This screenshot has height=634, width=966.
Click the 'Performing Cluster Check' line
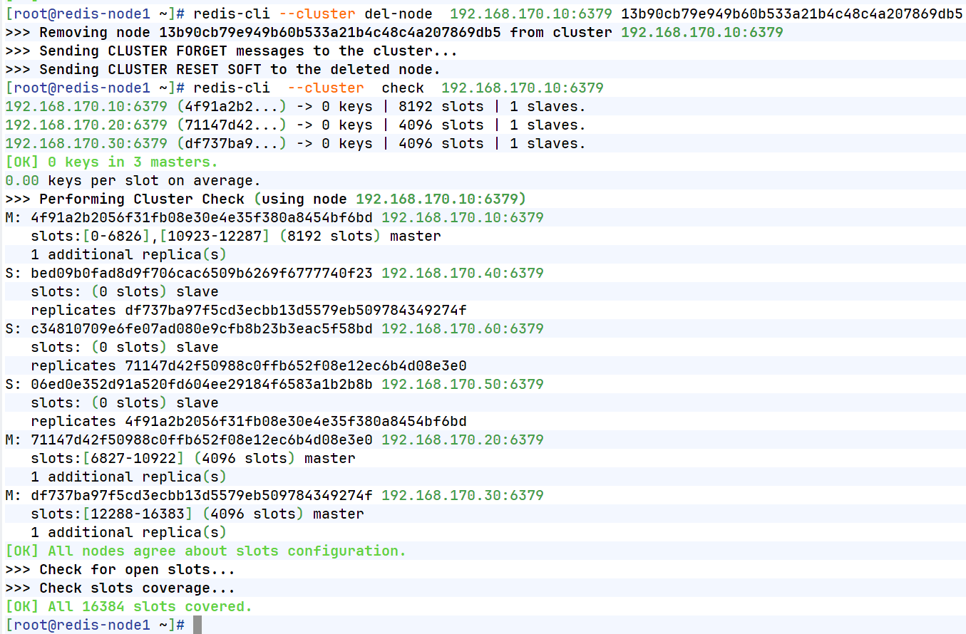coord(265,199)
